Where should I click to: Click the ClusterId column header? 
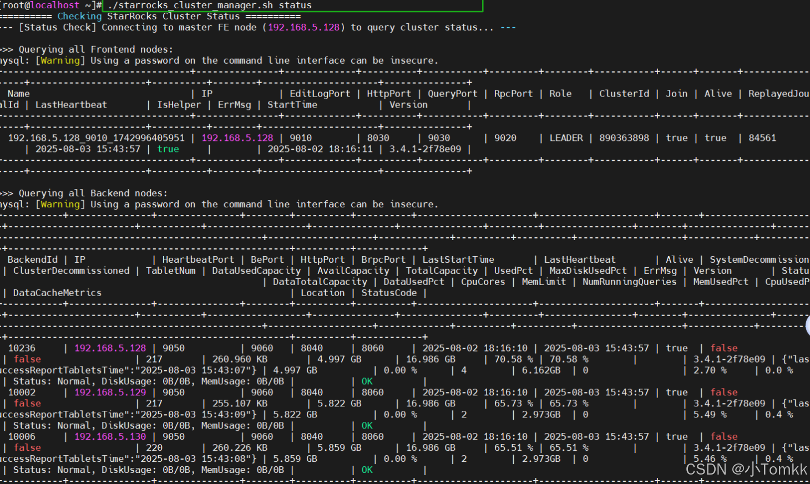pos(624,94)
